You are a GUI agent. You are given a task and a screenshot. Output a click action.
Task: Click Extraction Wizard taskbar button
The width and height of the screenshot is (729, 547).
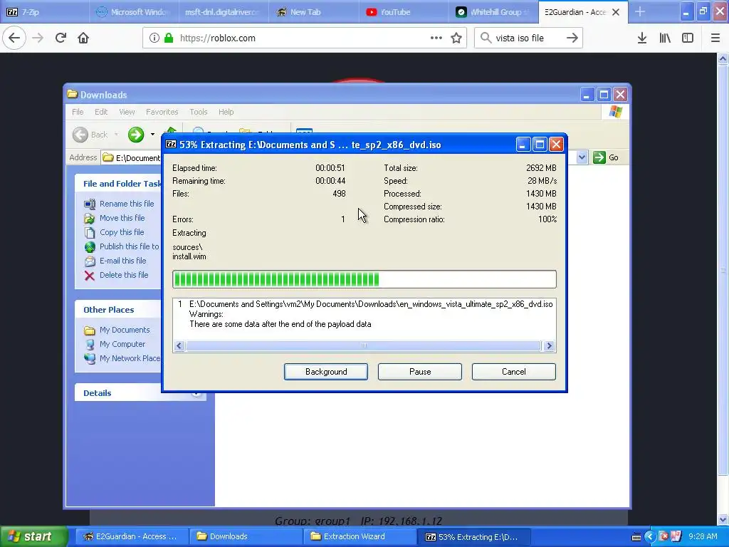tap(360, 536)
